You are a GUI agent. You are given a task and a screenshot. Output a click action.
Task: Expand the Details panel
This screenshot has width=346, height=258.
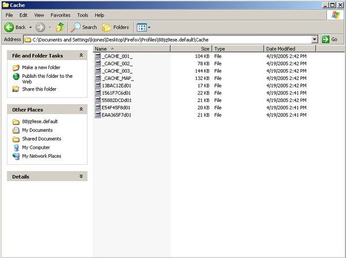(x=81, y=176)
